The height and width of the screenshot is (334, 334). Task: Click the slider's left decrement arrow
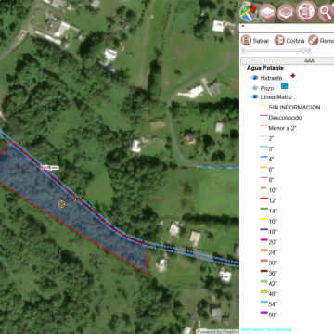[243, 51]
